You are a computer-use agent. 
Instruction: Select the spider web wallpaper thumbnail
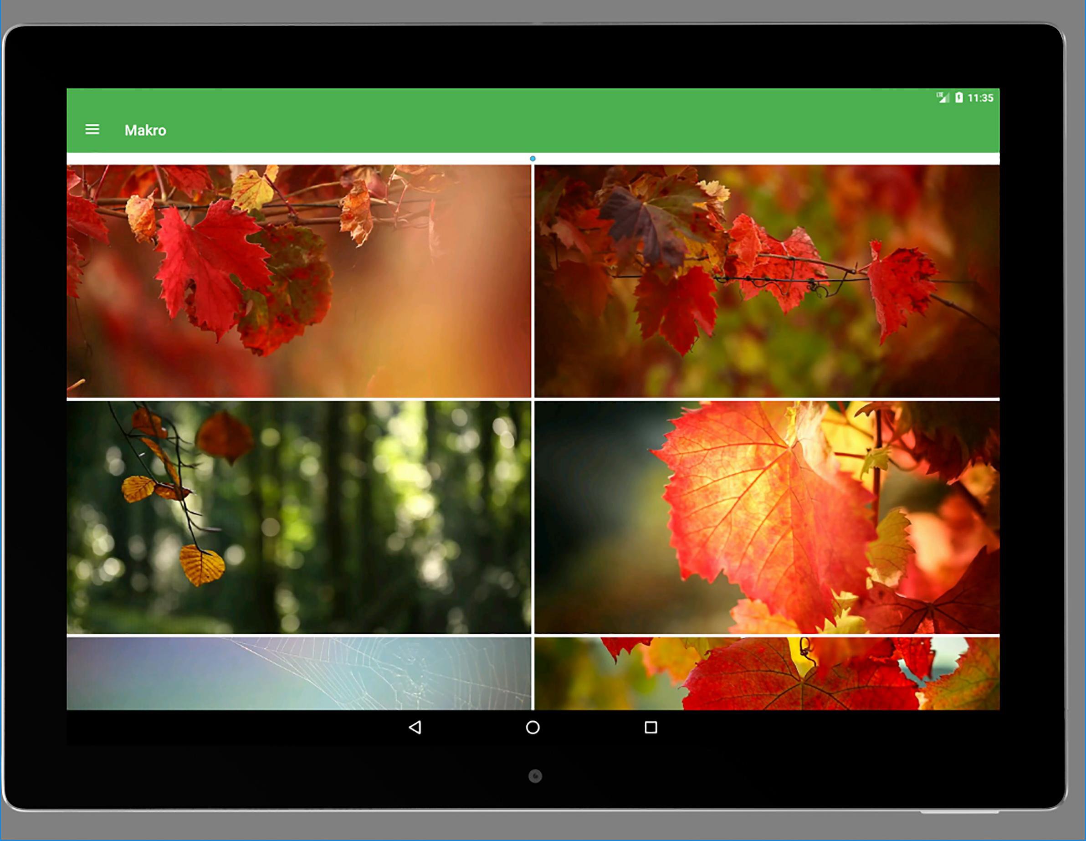[x=298, y=673]
